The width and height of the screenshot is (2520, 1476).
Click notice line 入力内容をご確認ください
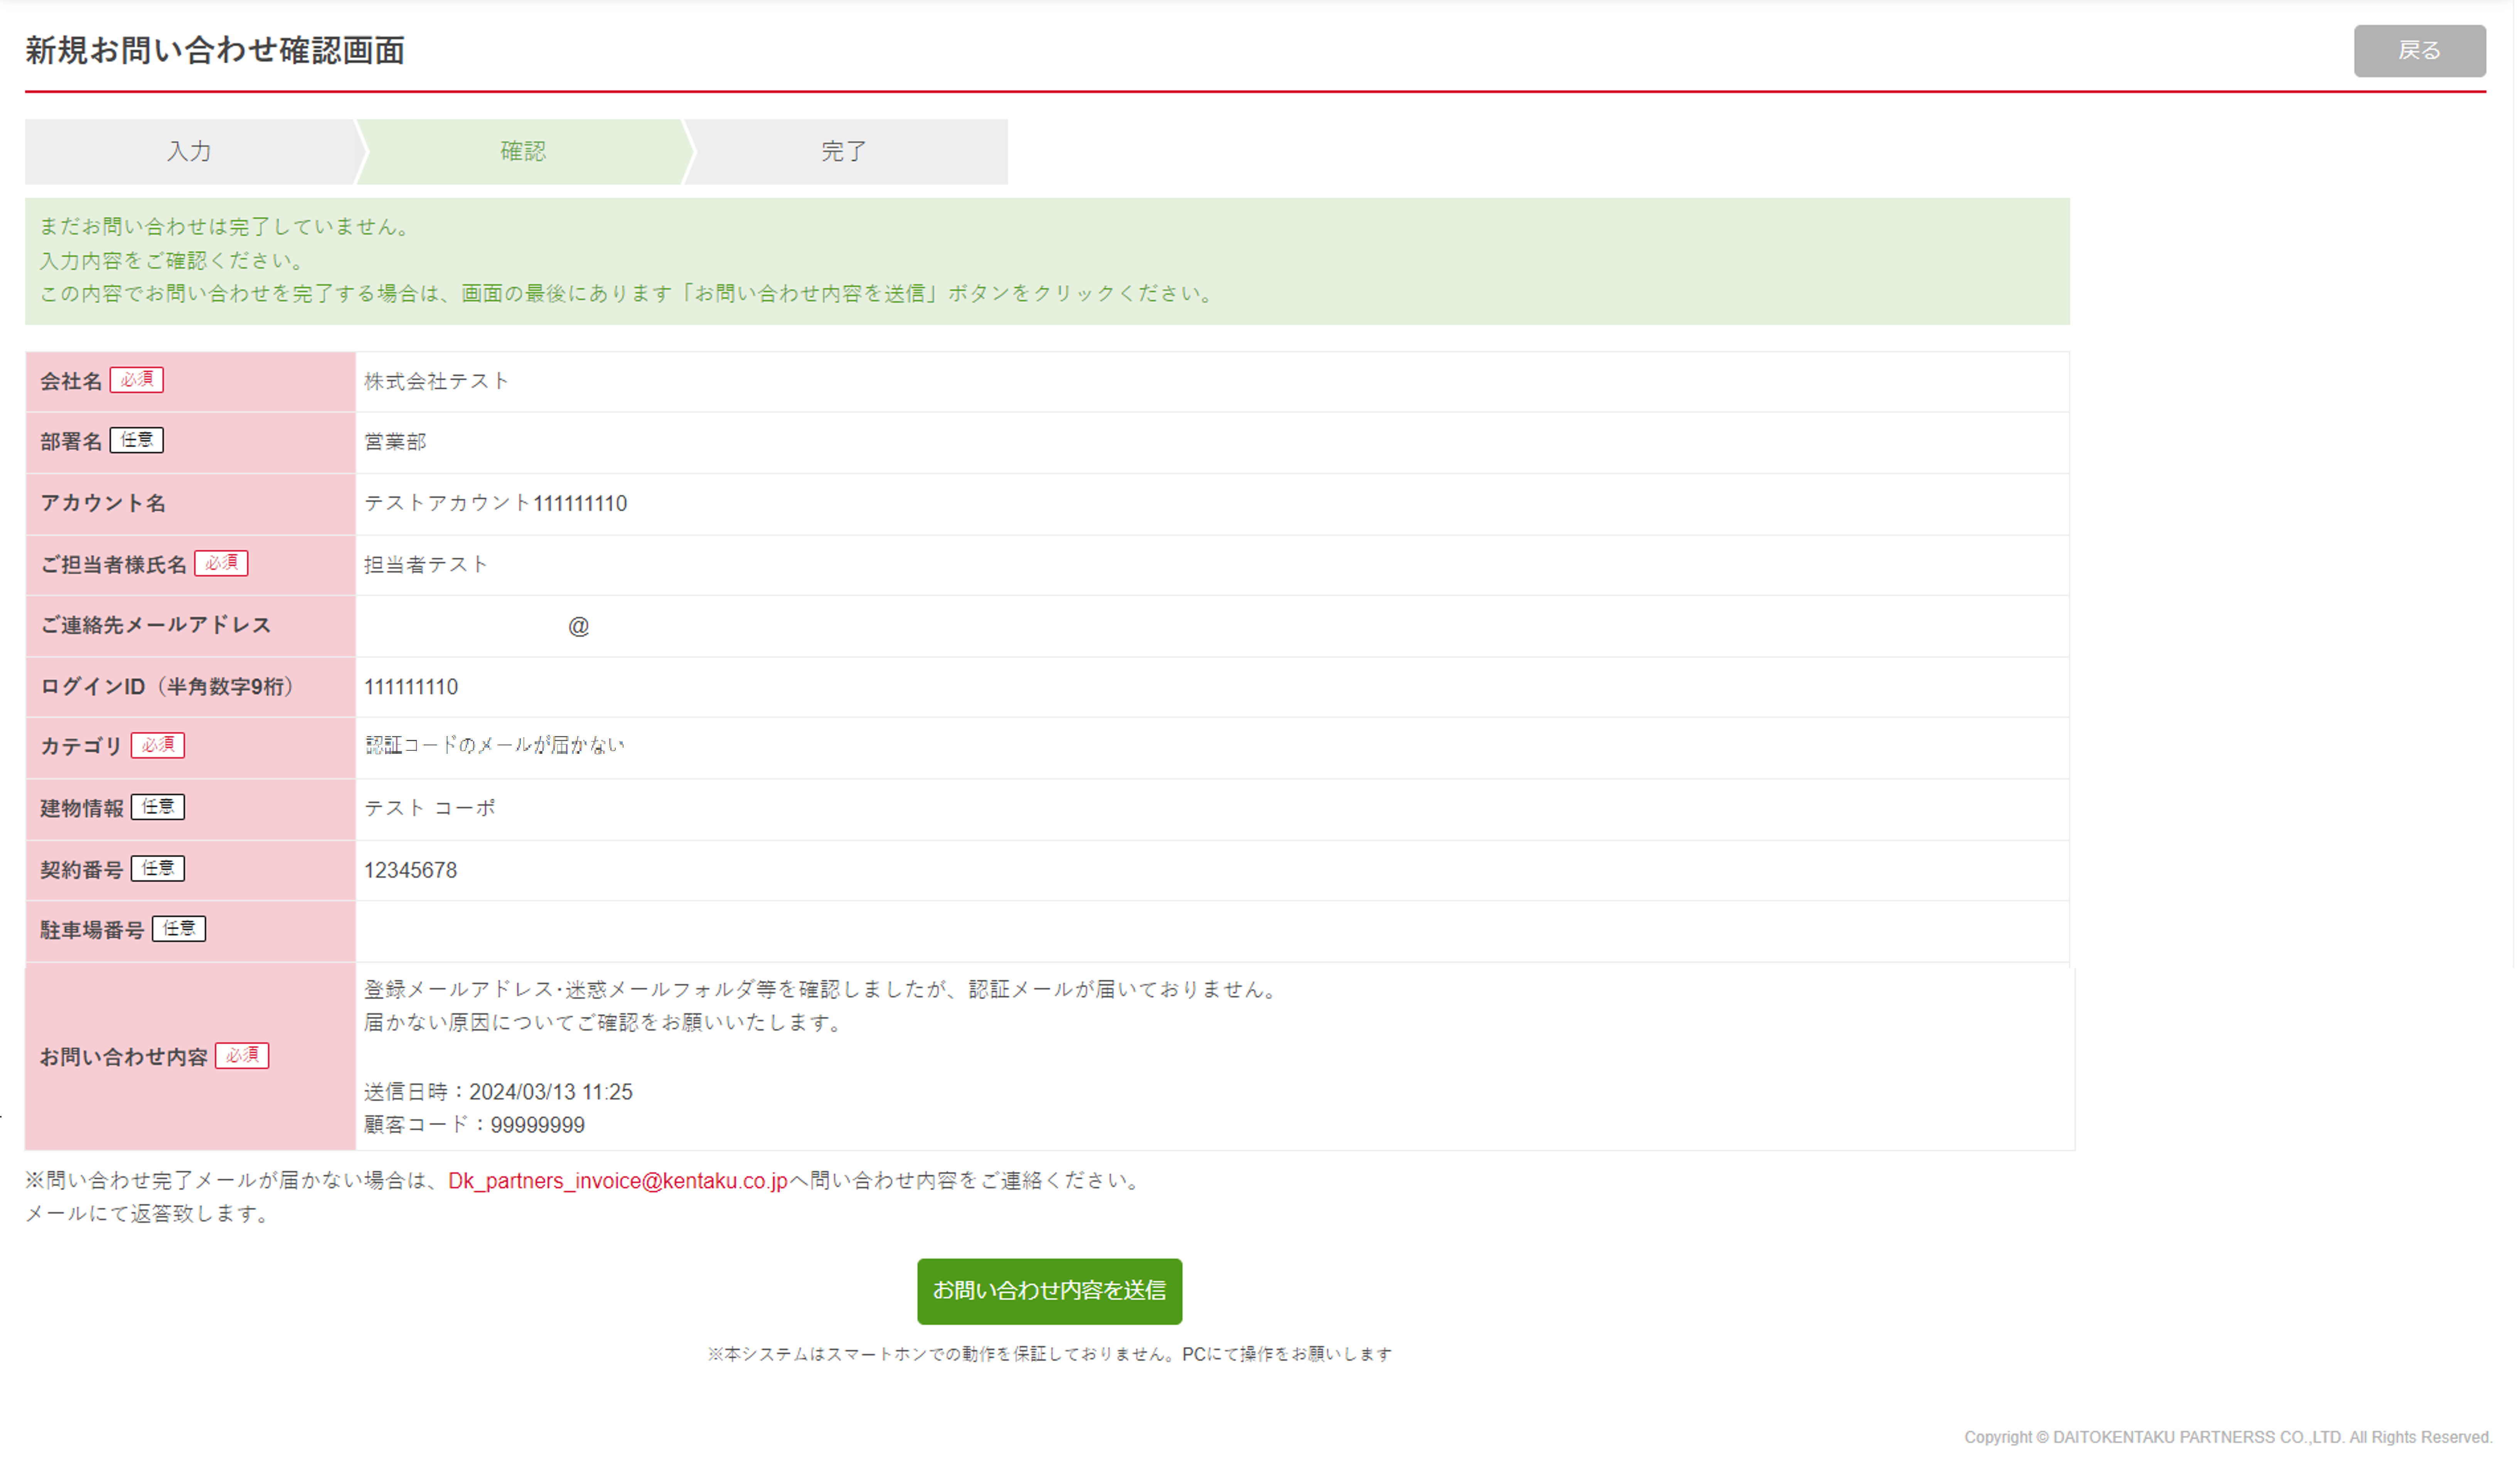click(172, 261)
